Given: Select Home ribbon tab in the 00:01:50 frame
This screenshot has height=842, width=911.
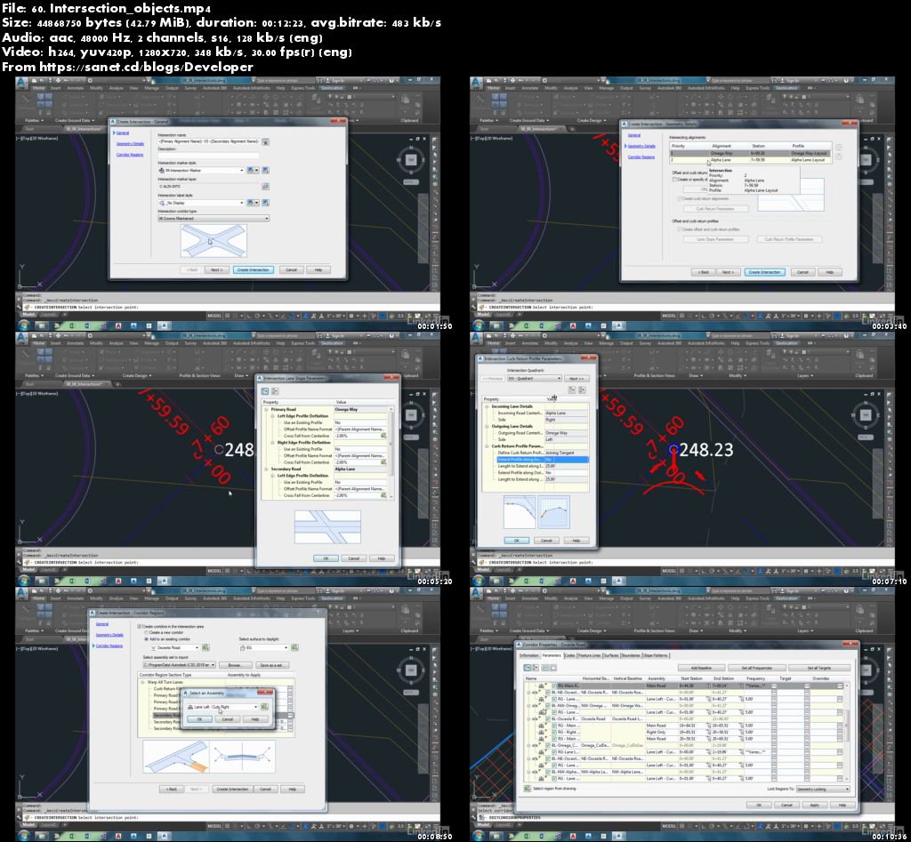Looking at the screenshot, I should pyautogui.click(x=39, y=88).
